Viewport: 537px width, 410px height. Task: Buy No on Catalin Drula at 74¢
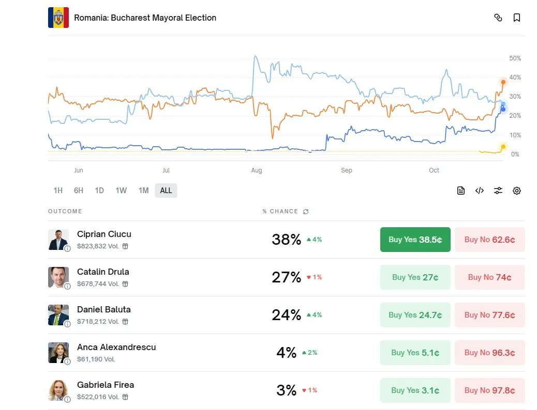(489, 277)
